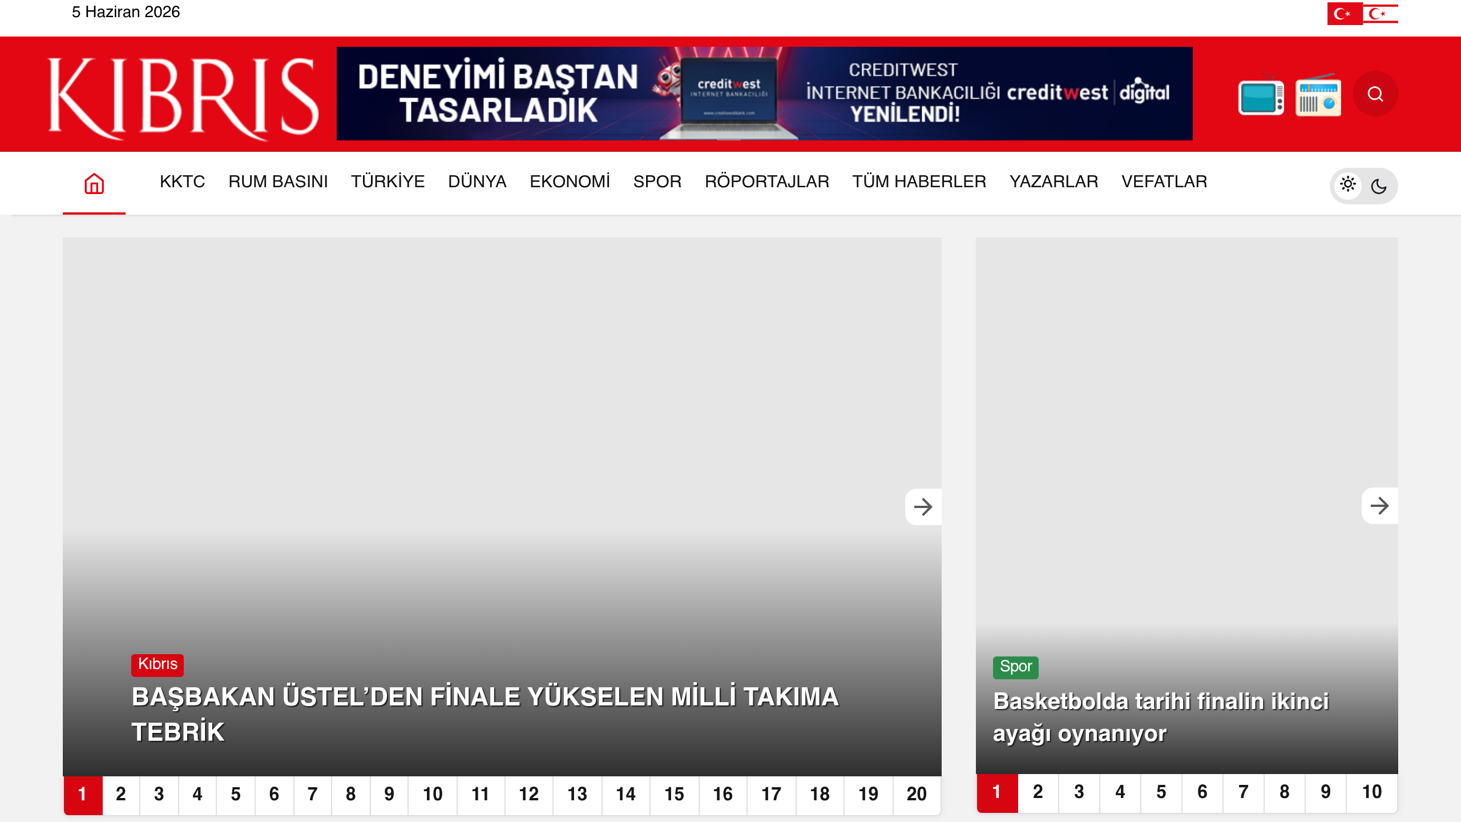This screenshot has height=822, width=1461.
Task: Go to main slider slide 20
Action: [917, 795]
